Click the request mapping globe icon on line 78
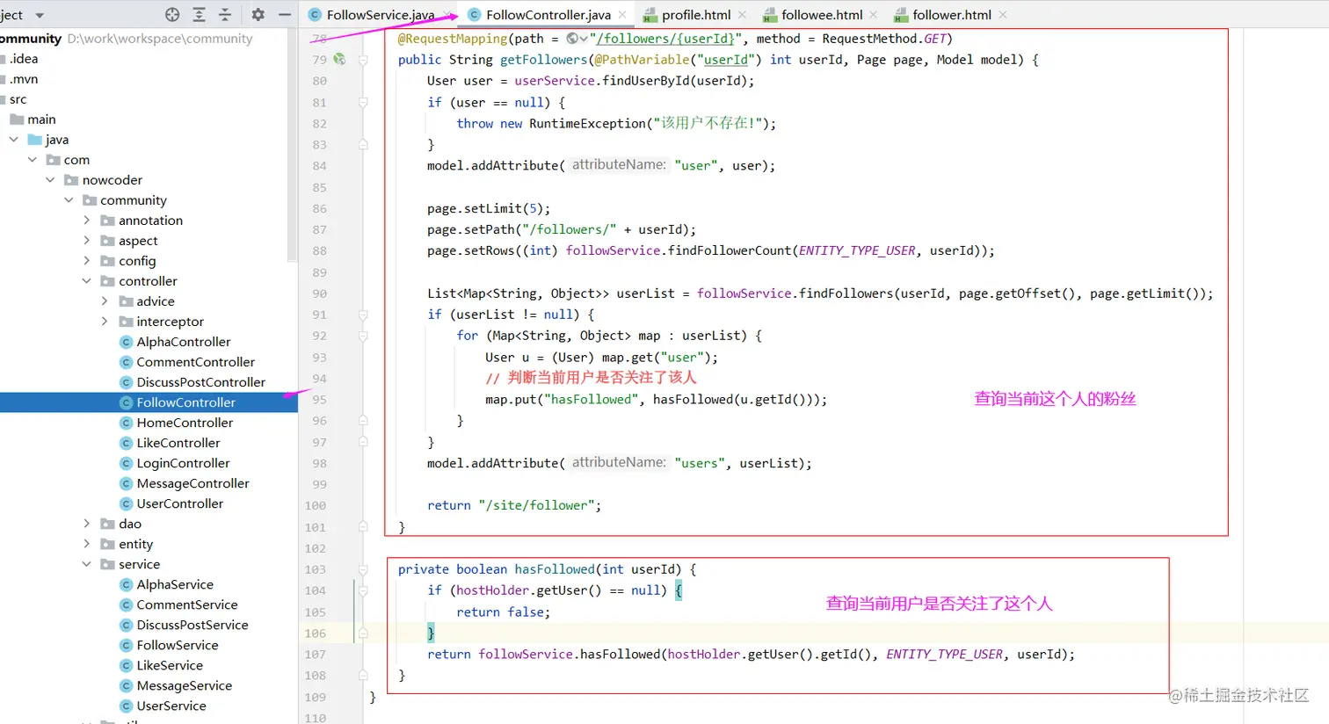The width and height of the screenshot is (1329, 724). [x=572, y=38]
